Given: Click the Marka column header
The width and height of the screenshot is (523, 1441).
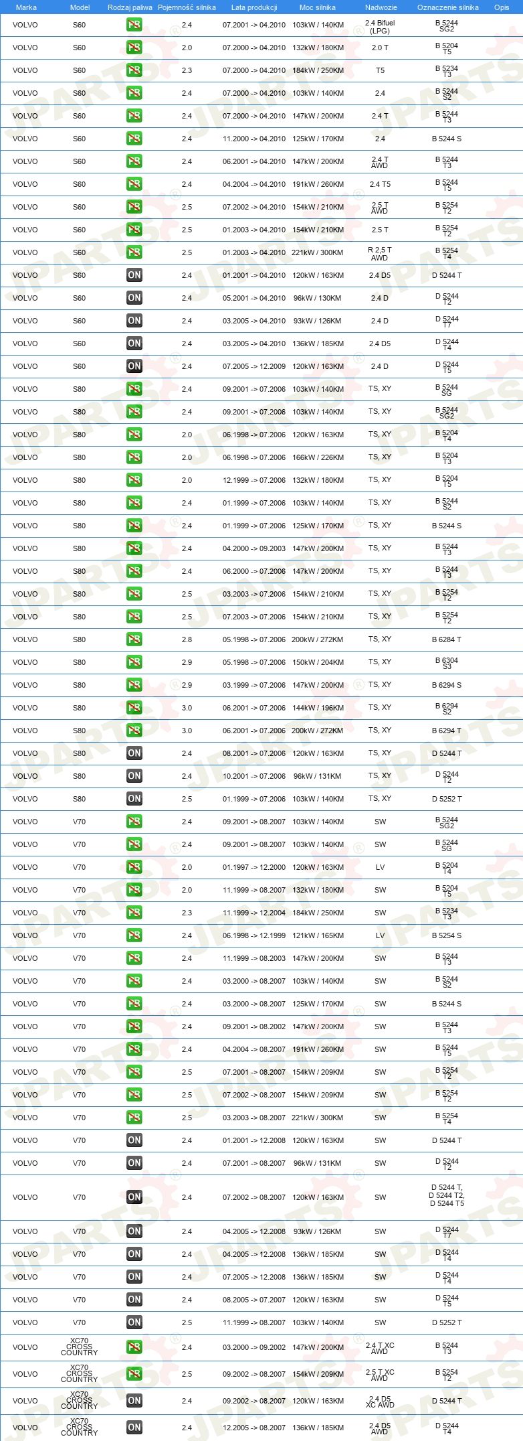Looking at the screenshot, I should tap(26, 7).
